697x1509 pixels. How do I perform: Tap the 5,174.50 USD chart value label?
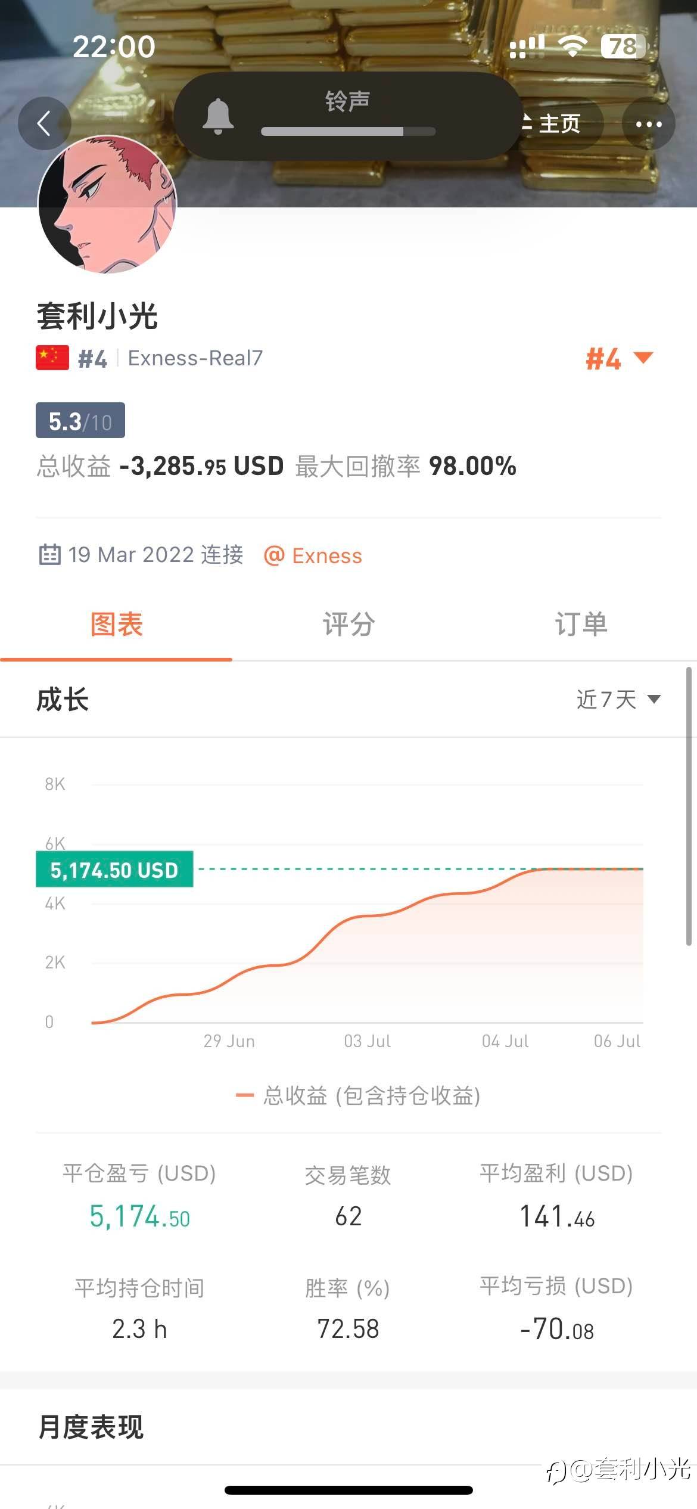114,870
